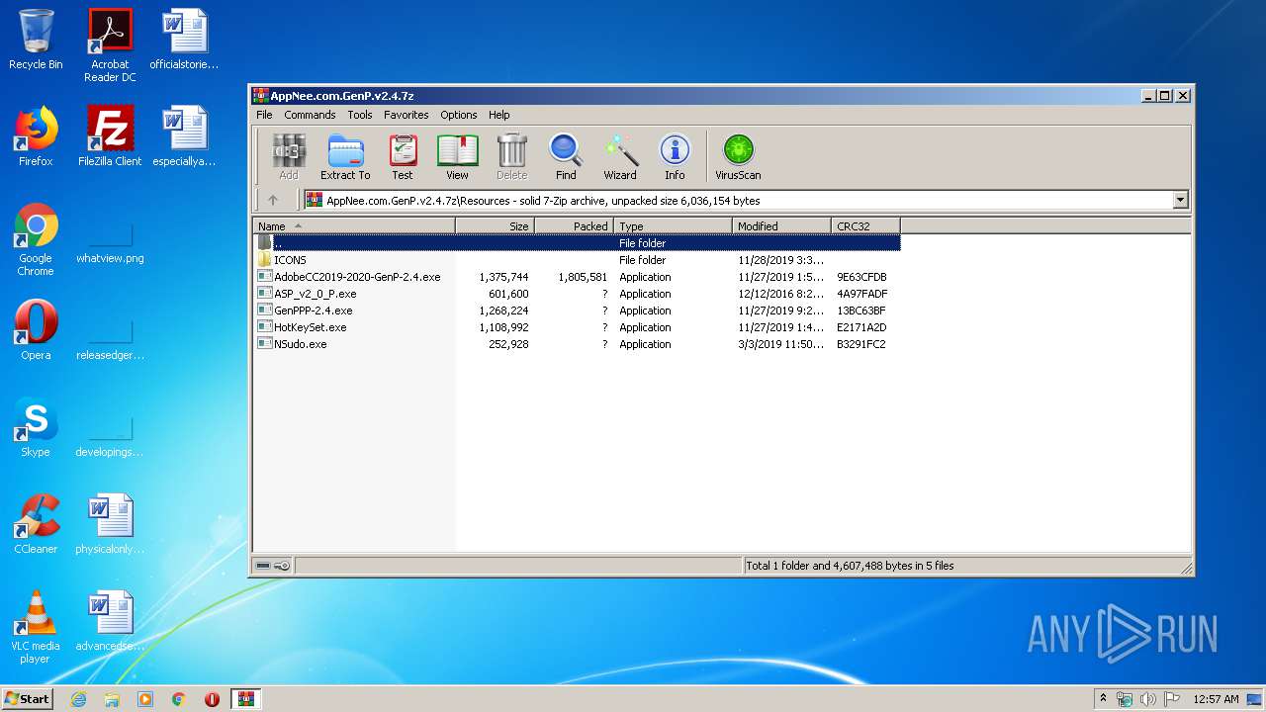
Task: Open Internet Explorer from taskbar
Action: click(x=78, y=699)
